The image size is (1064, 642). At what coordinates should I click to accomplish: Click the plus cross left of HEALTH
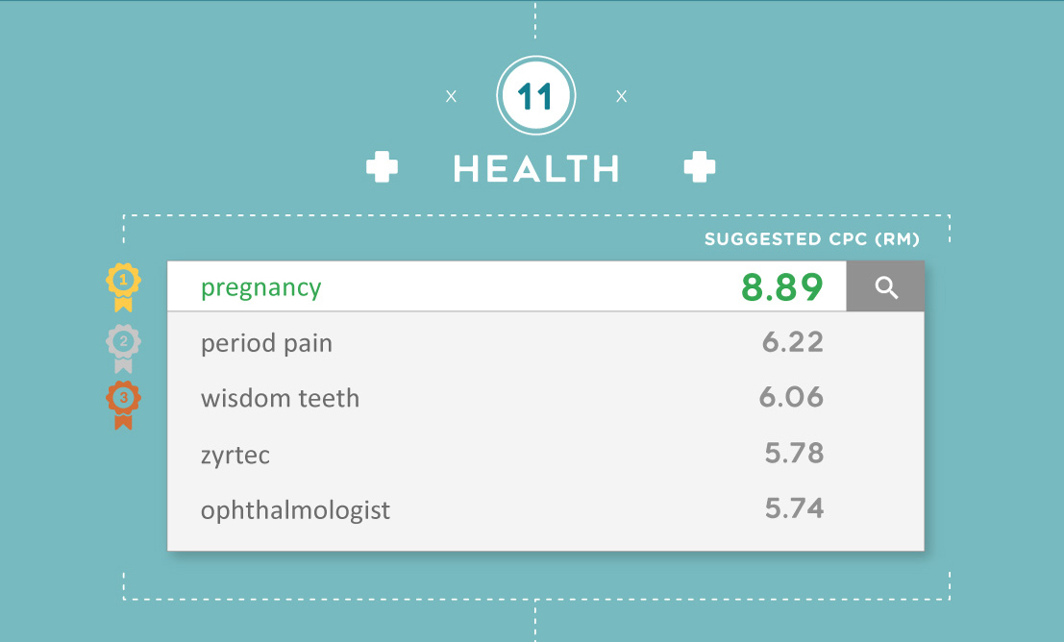pyautogui.click(x=382, y=167)
